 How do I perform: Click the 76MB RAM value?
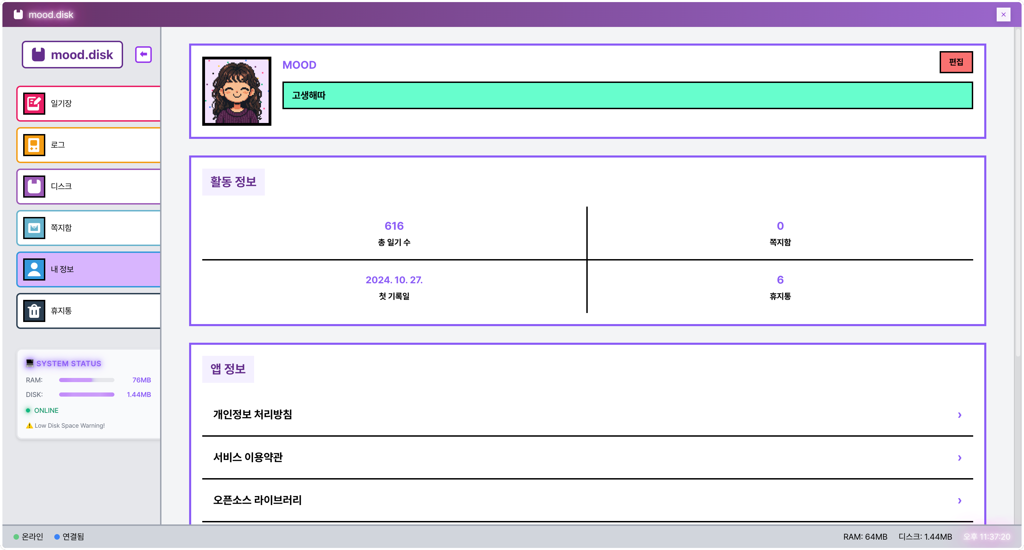point(141,380)
